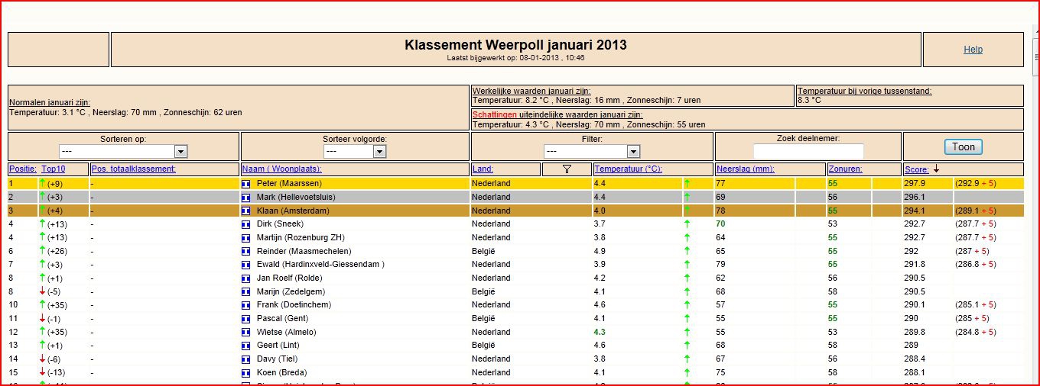1040x386 pixels.
Task: Click the icon beside Marijn (Zedelgem)
Action: click(246, 291)
